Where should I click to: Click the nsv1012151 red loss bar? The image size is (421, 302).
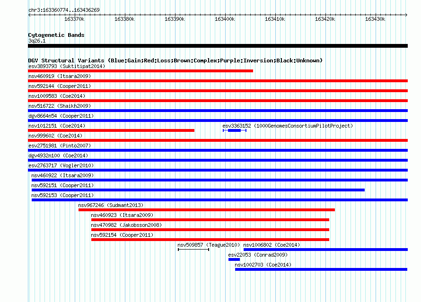click(111, 130)
